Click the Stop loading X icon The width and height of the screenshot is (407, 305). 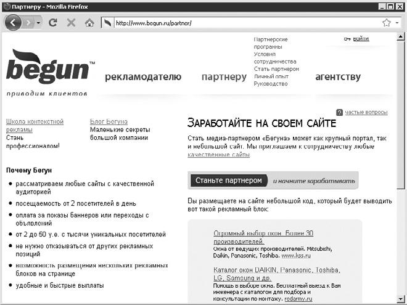[71, 22]
